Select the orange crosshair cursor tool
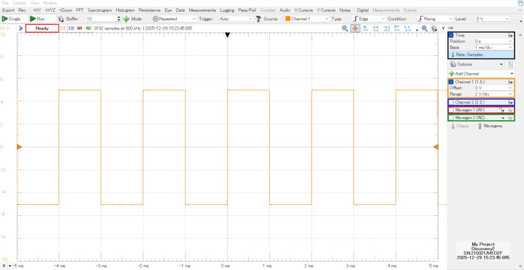The image size is (524, 270). (x=355, y=28)
